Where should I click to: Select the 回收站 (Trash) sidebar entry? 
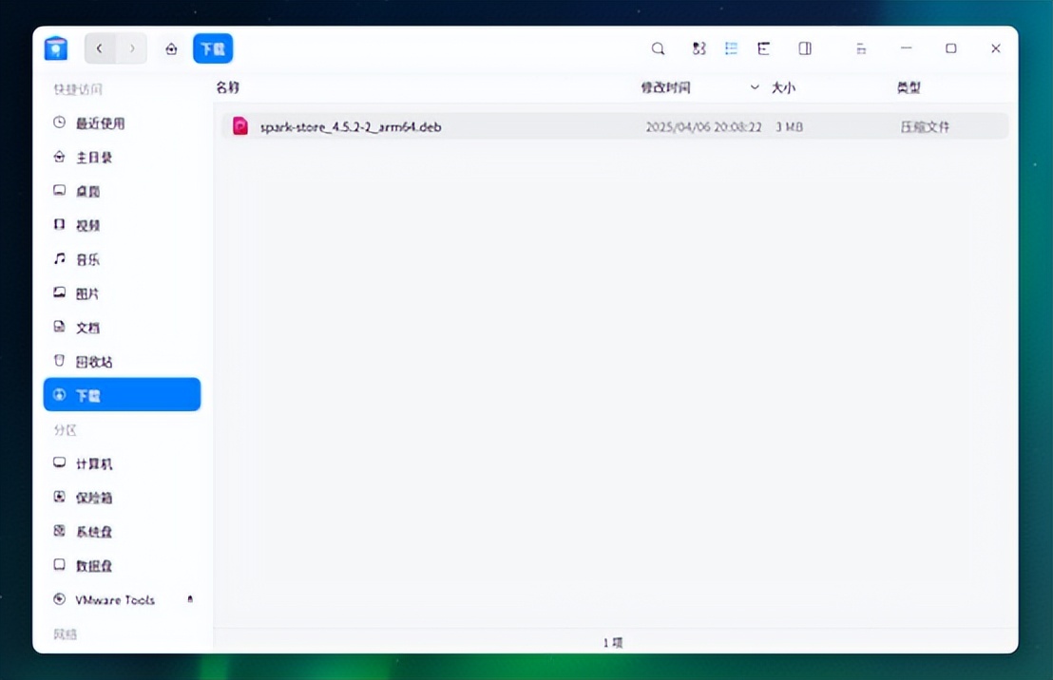click(x=88, y=361)
